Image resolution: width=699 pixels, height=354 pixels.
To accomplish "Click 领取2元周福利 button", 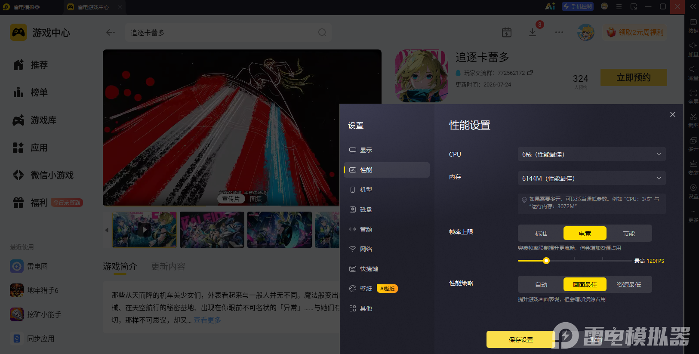I will pyautogui.click(x=635, y=32).
